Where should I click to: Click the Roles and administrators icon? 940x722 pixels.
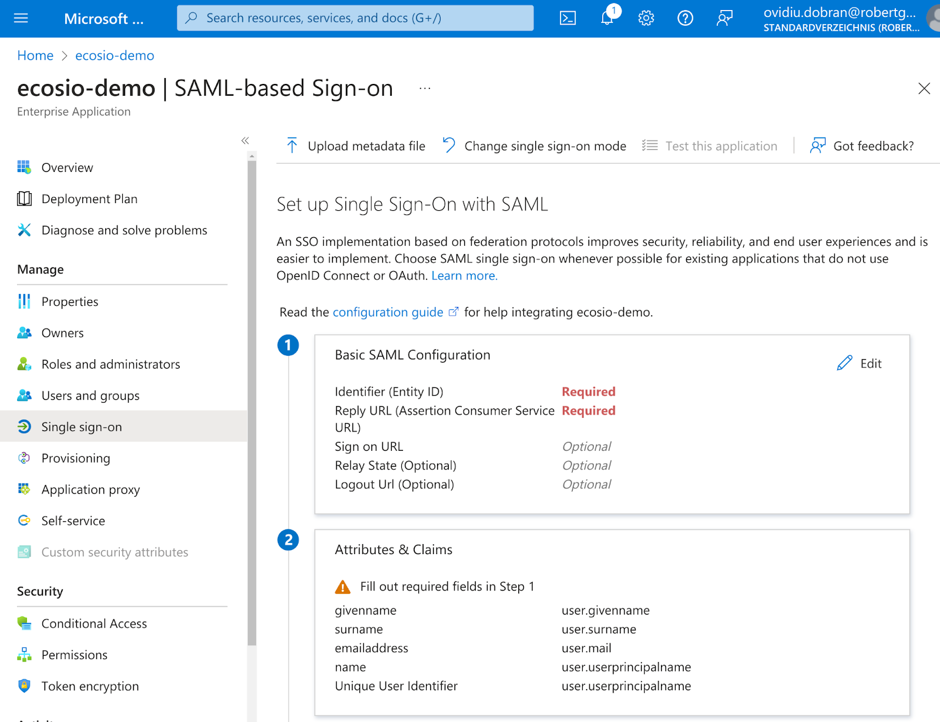[24, 364]
